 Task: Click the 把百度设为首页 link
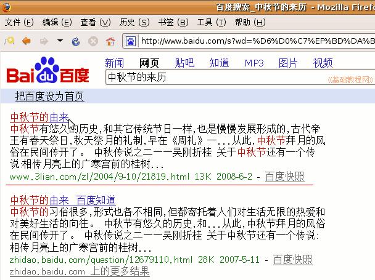click(49, 97)
